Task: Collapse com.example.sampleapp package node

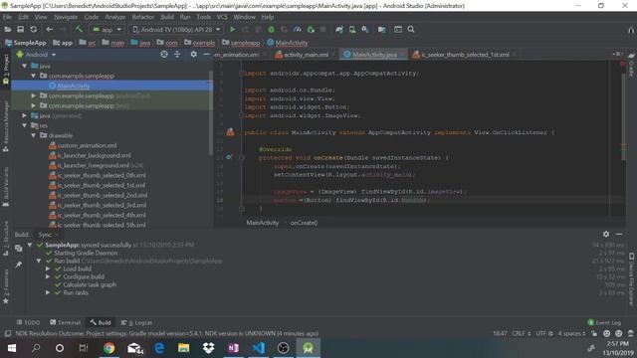Action: [34, 76]
